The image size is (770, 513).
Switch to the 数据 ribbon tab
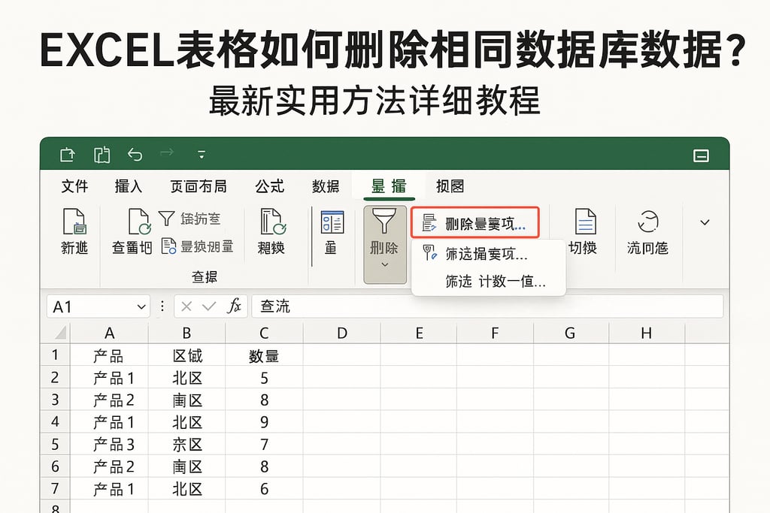[325, 186]
